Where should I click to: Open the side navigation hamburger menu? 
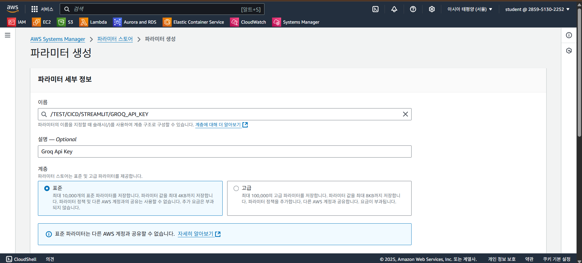[8, 35]
